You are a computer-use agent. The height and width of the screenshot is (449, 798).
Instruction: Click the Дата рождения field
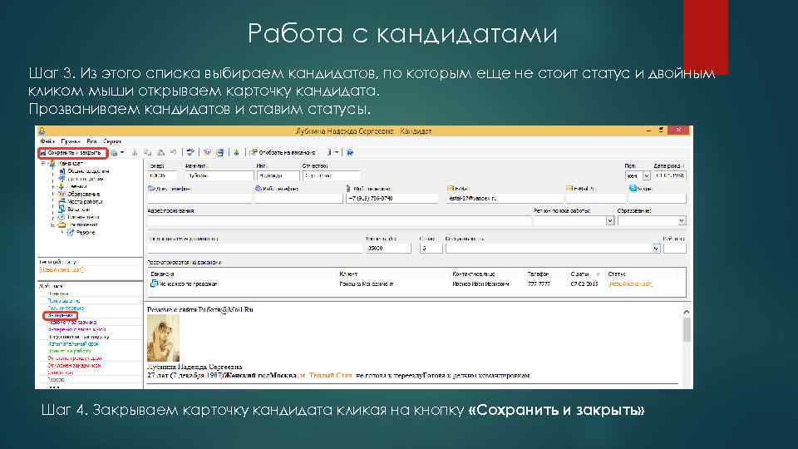(670, 175)
